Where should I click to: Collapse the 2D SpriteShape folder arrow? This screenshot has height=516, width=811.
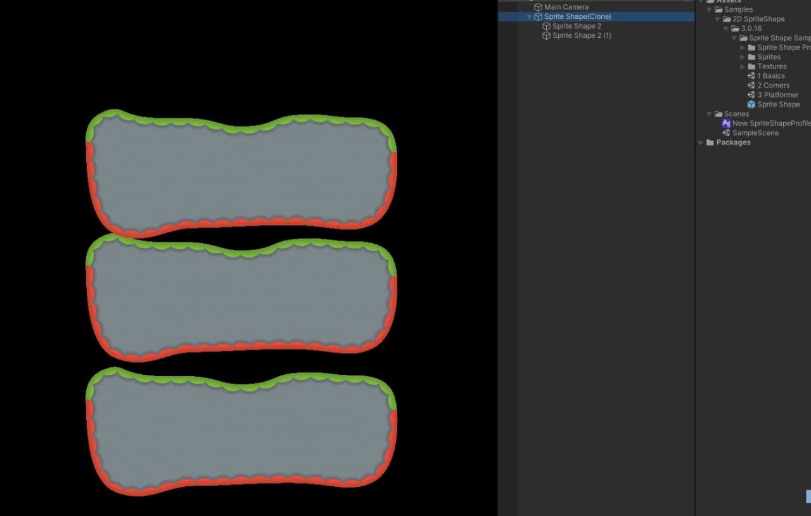718,19
